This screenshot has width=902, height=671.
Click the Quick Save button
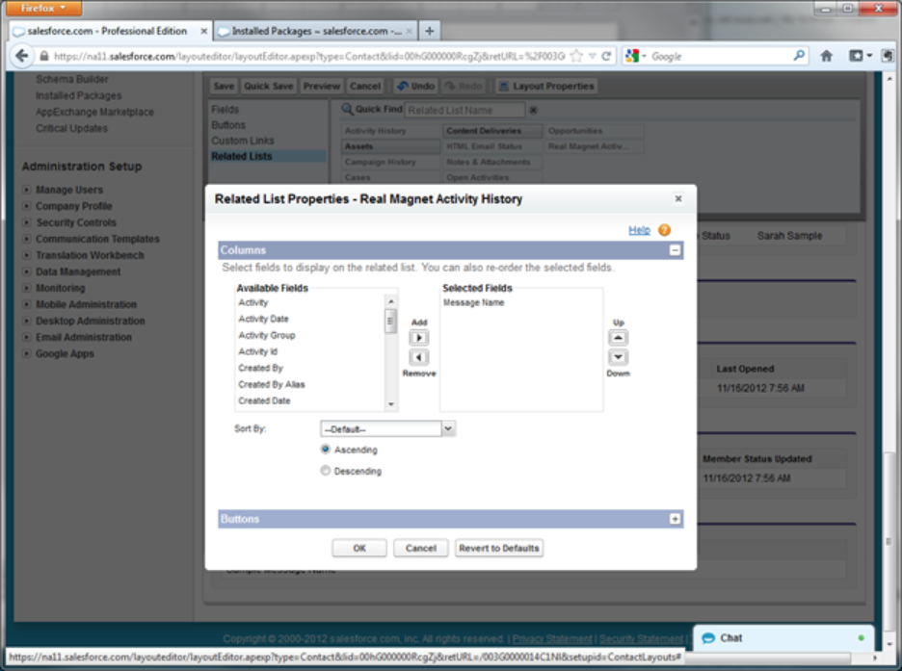pos(269,87)
